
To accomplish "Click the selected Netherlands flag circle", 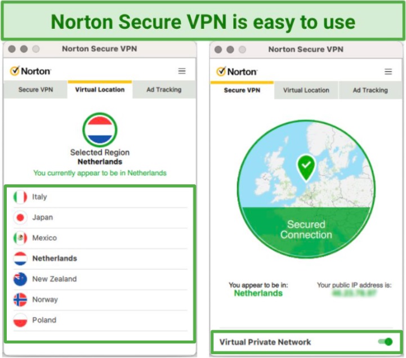I will (x=100, y=130).
